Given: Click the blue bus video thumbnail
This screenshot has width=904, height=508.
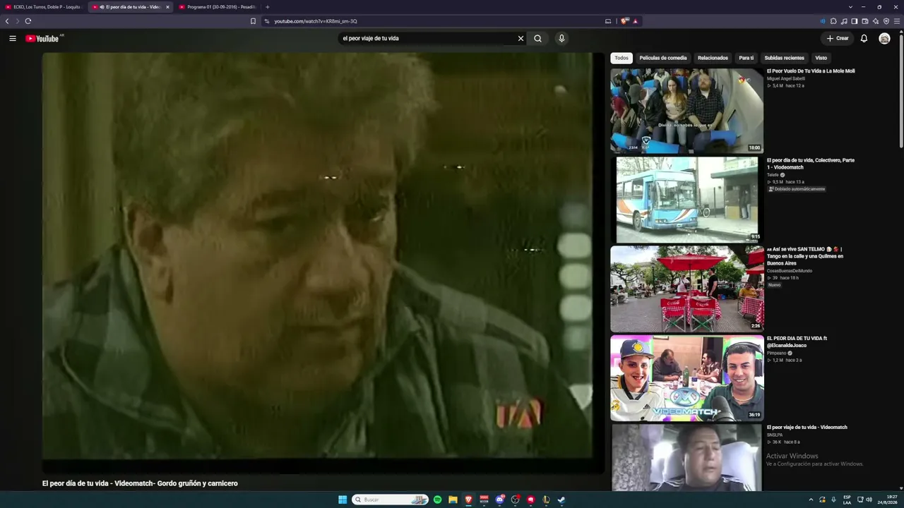Looking at the screenshot, I should coord(686,200).
